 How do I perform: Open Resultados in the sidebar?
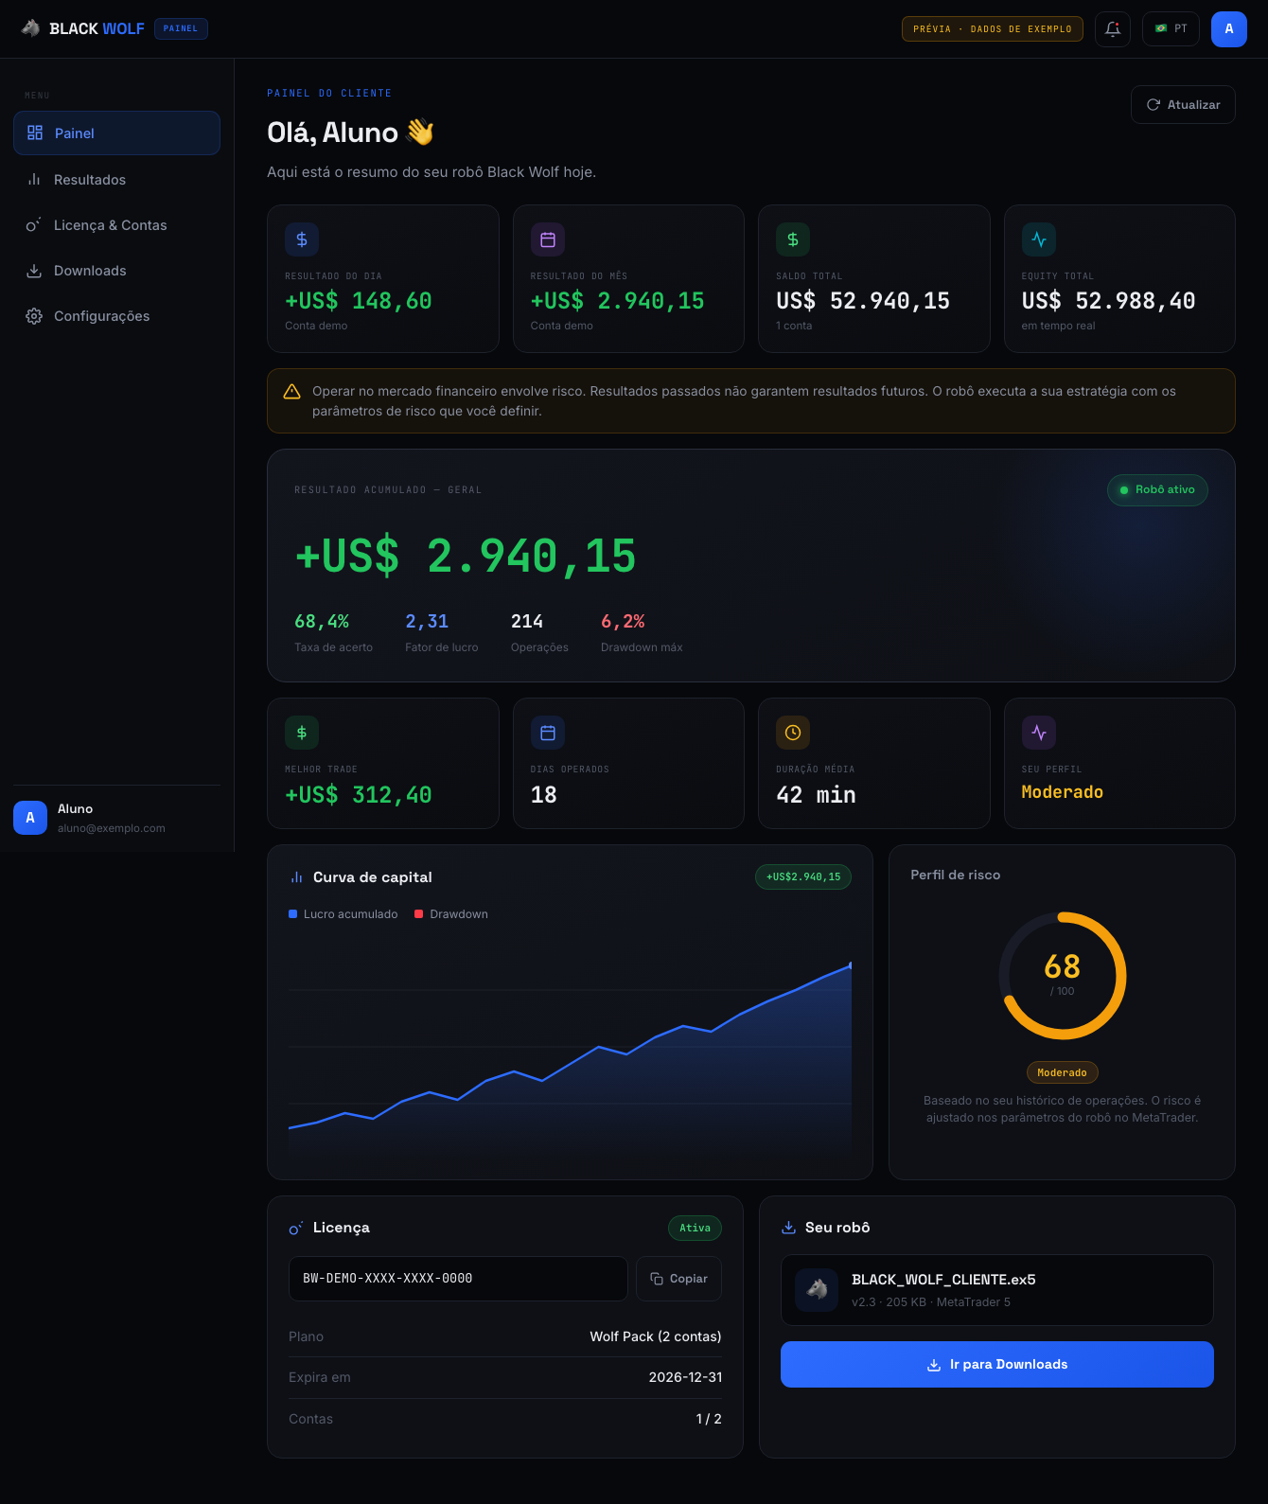[x=116, y=180]
